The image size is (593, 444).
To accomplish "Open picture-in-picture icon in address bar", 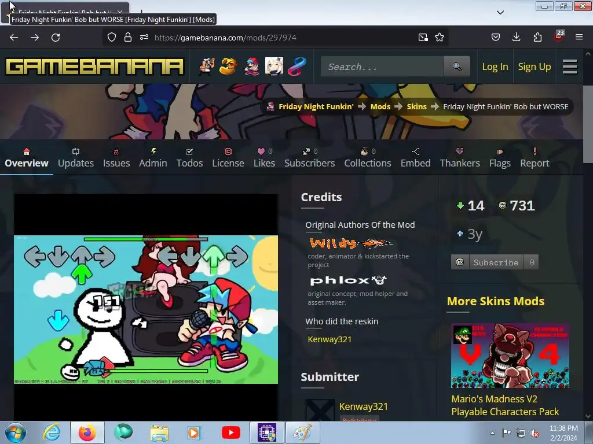I will [x=423, y=37].
